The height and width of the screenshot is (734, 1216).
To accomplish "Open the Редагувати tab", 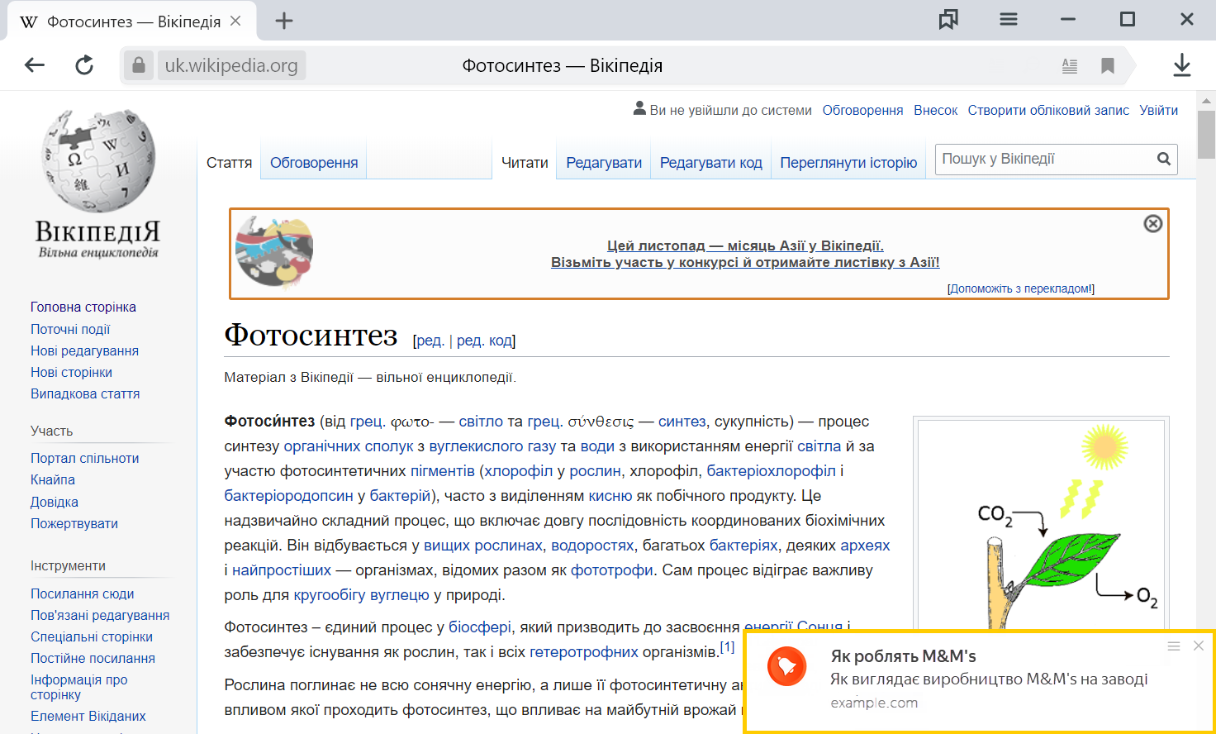I will tap(604, 163).
